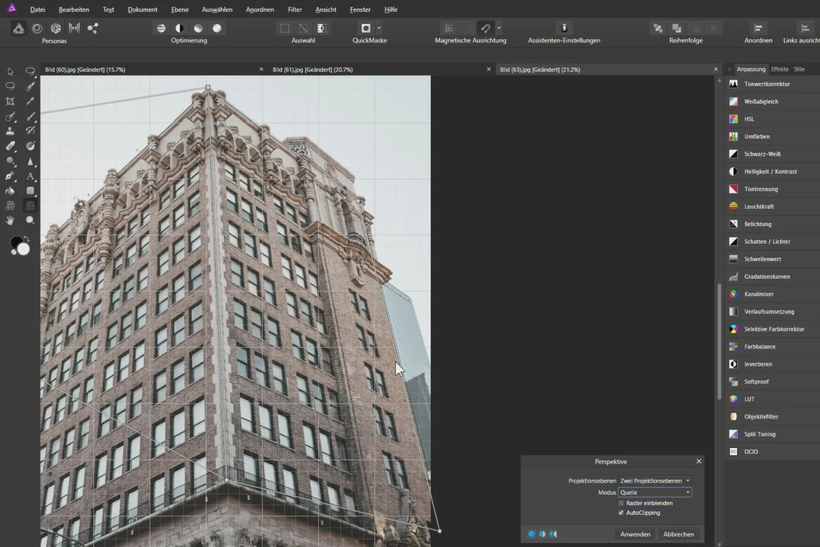Select the Zoom magnifier tool
This screenshot has height=547, width=820.
coord(30,221)
